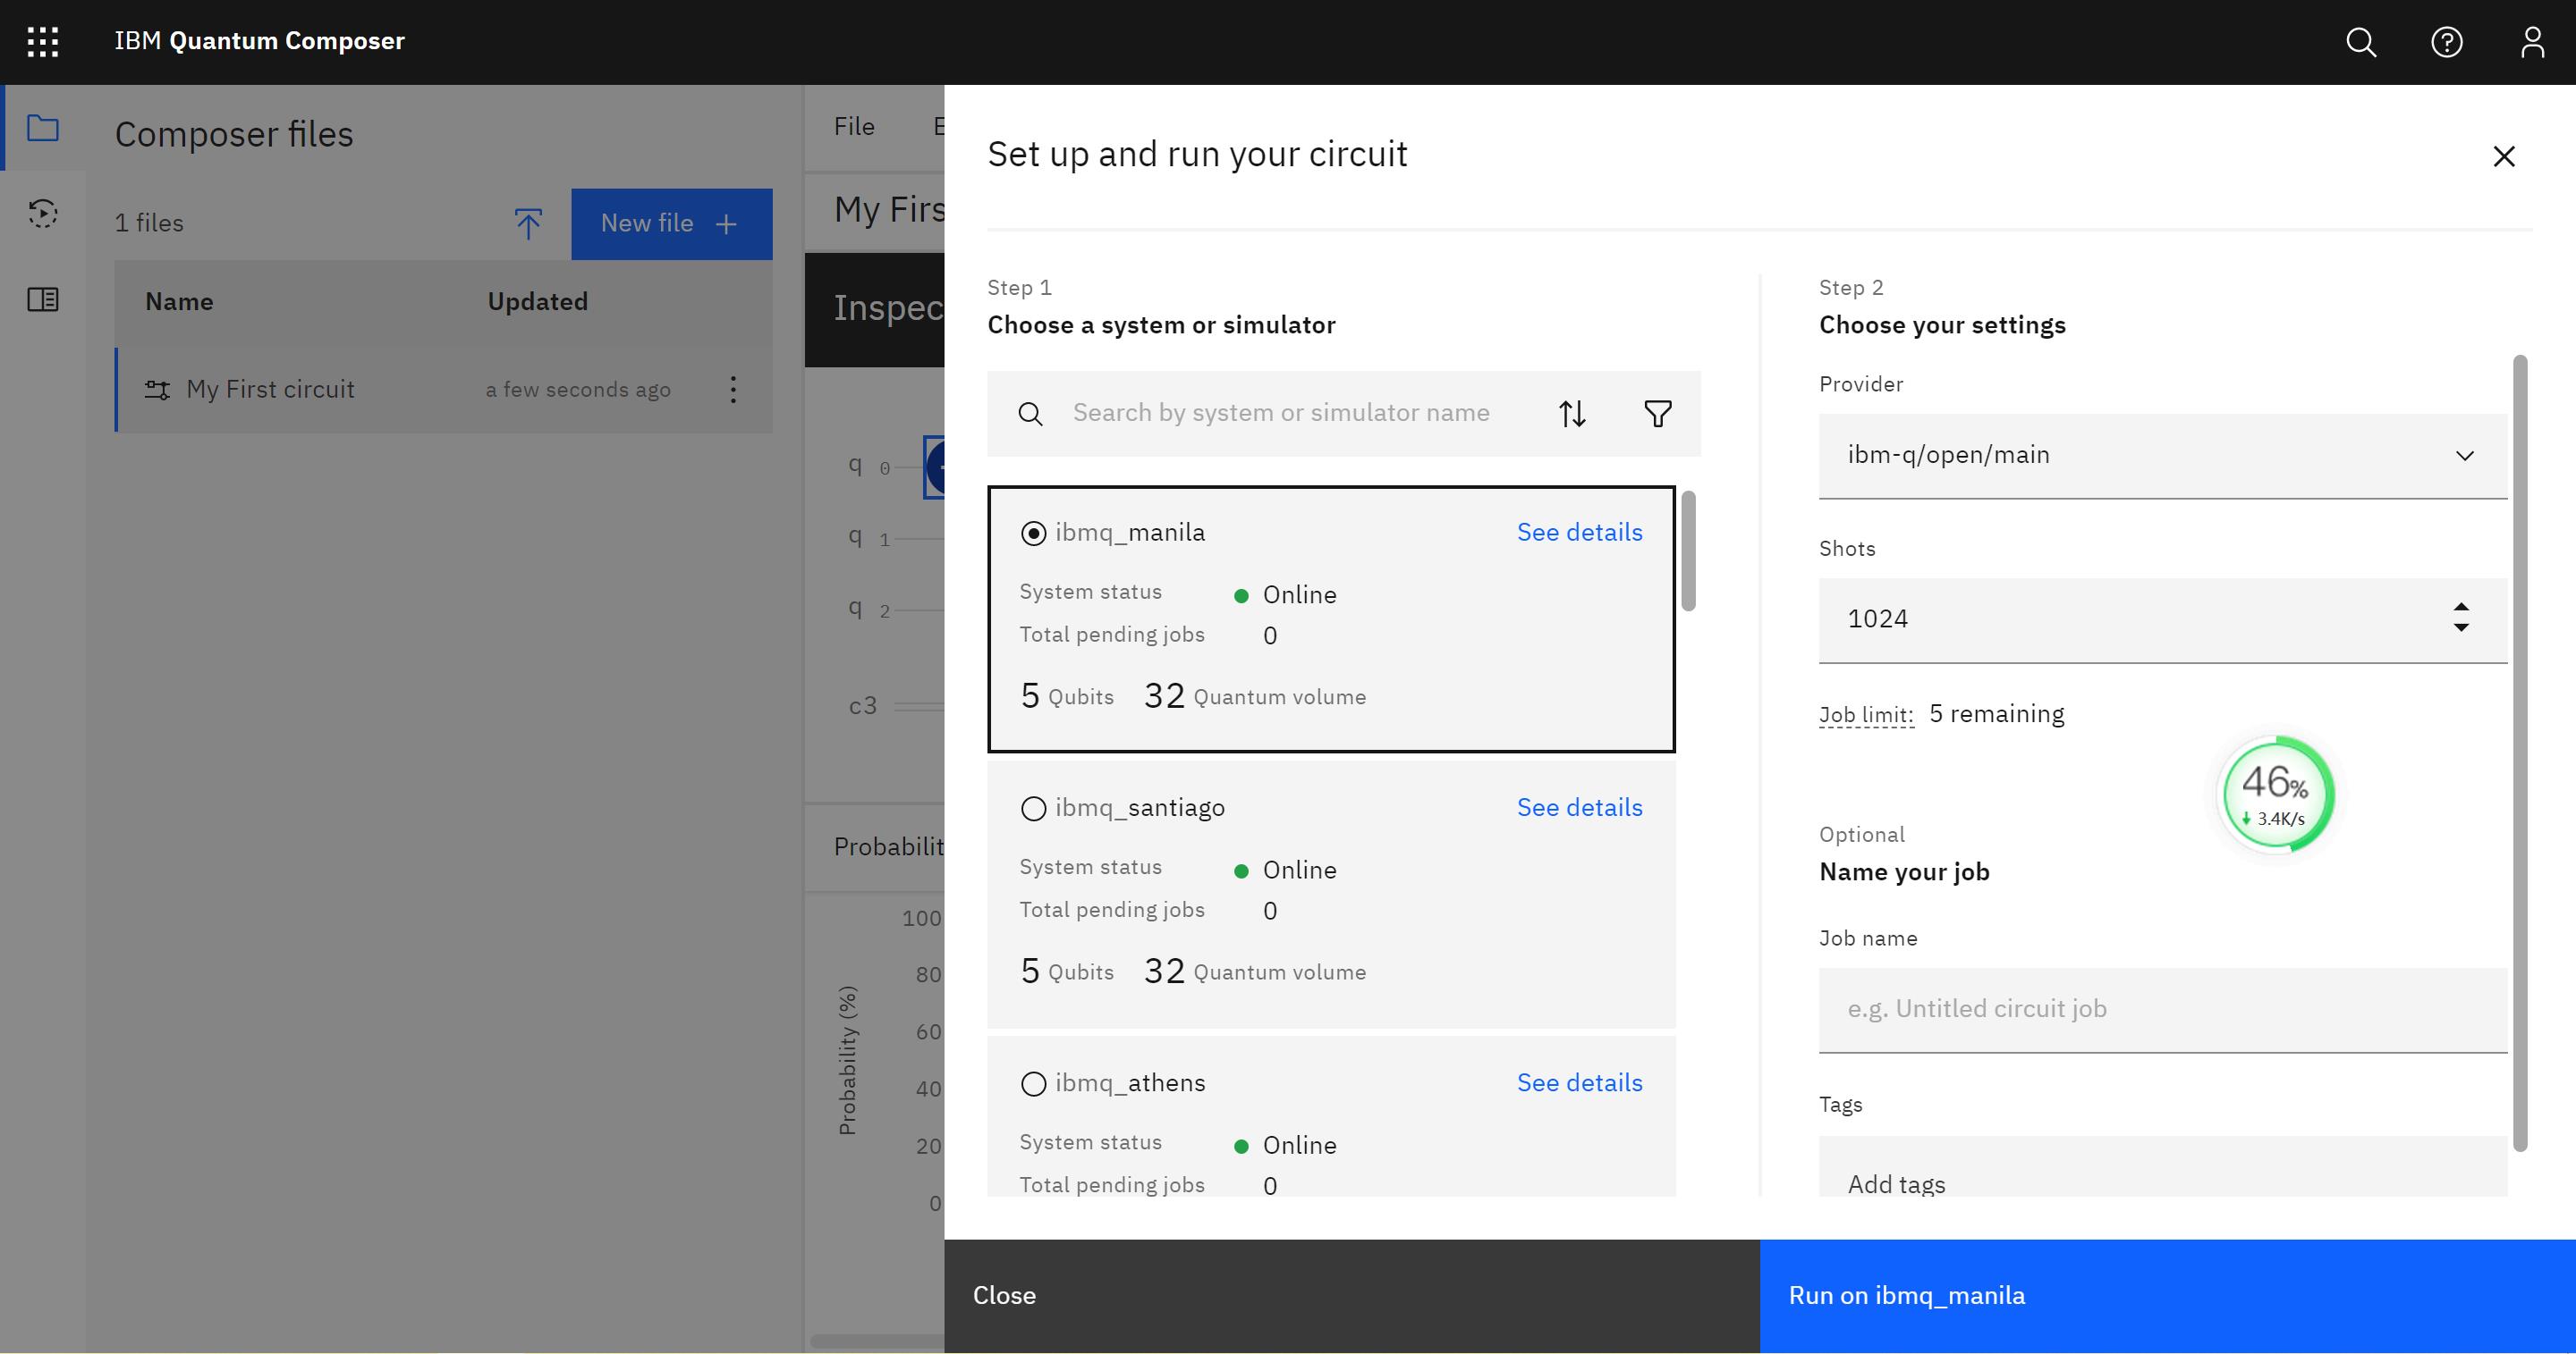Click 'a few seconds ago' timestamp
Viewport: 2576px width, 1354px height.
click(578, 390)
